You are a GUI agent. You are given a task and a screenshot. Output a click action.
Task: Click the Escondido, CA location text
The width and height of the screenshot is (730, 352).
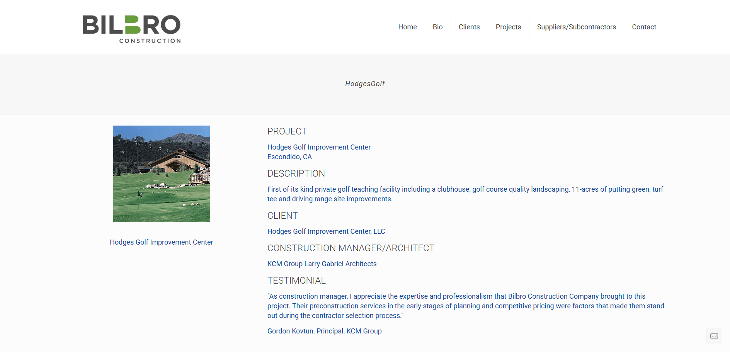[289, 157]
